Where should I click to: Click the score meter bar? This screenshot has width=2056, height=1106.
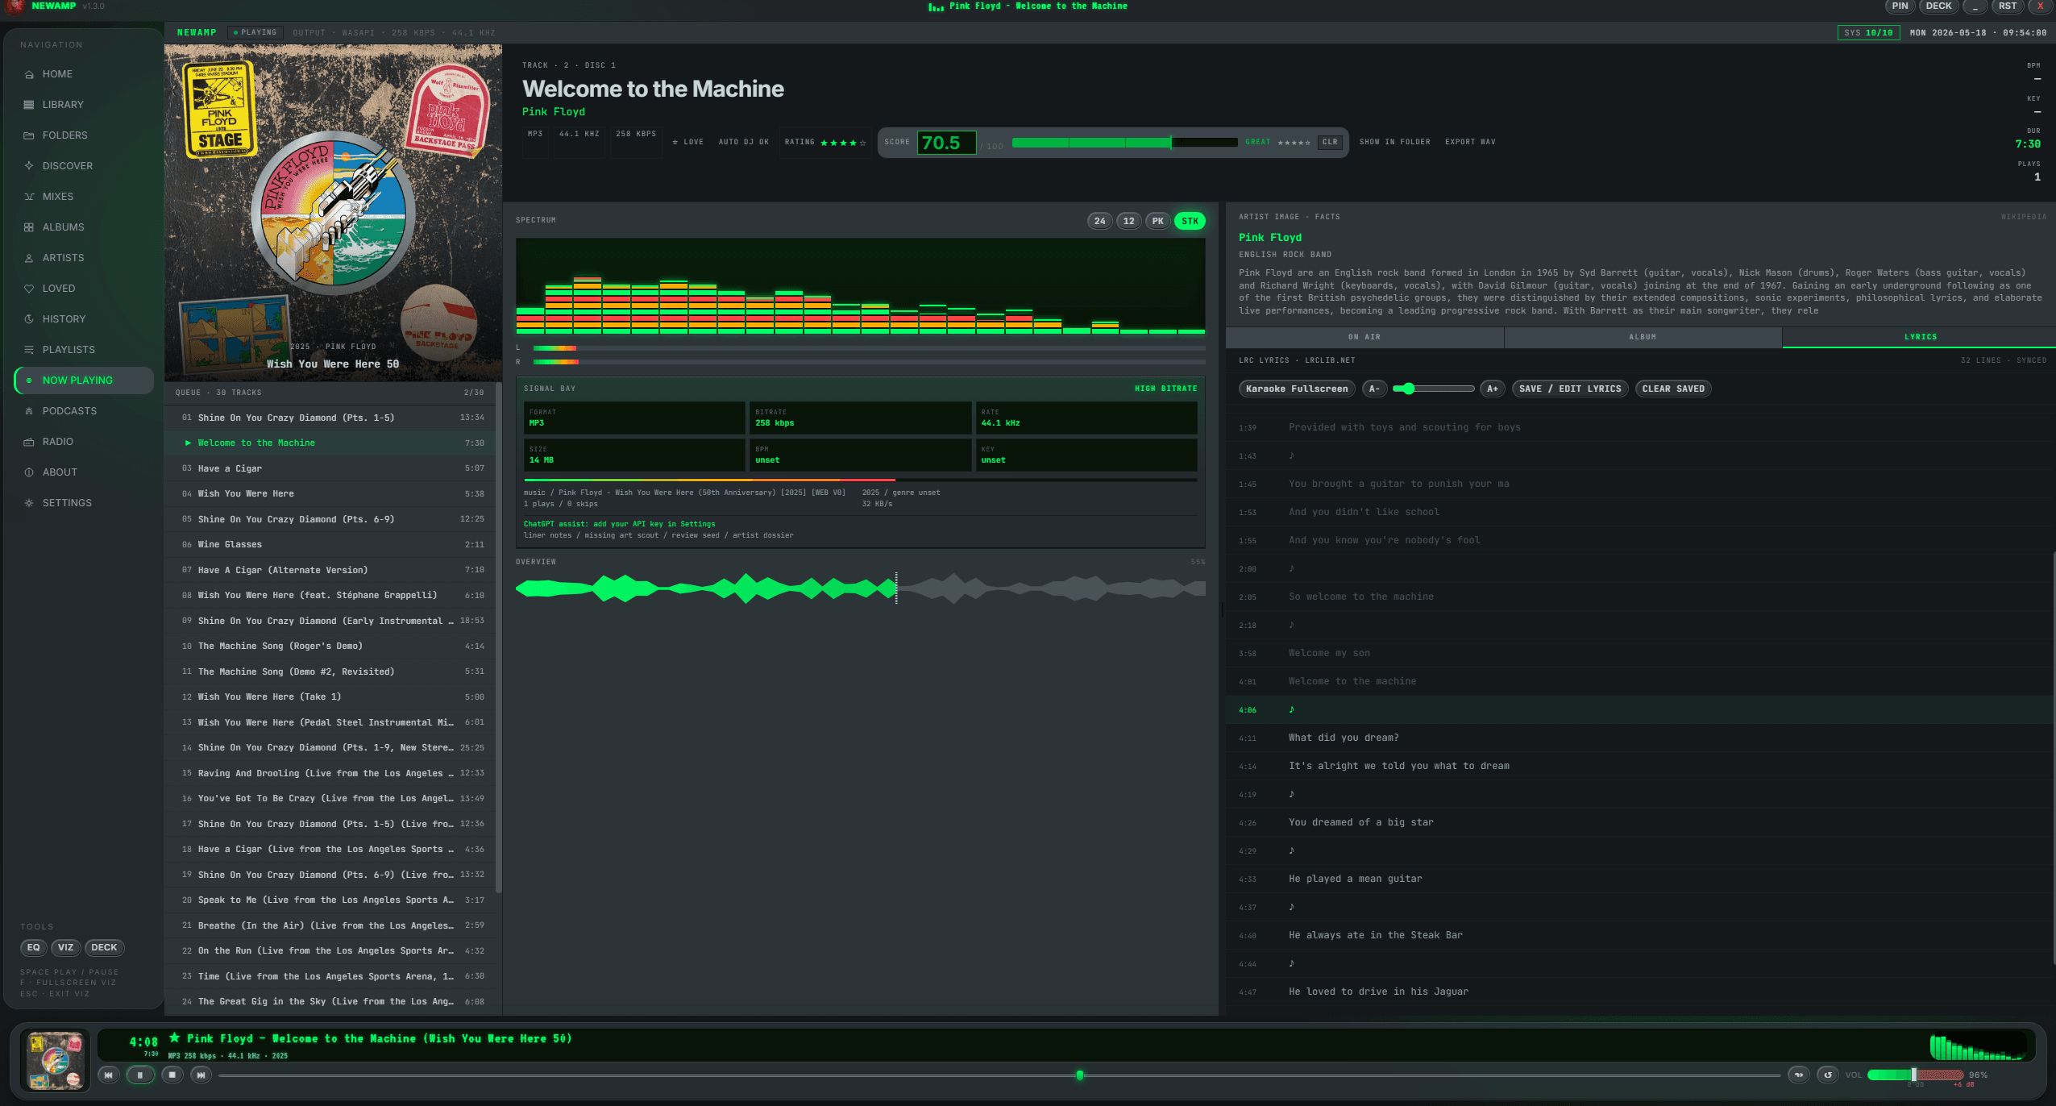coord(1124,143)
